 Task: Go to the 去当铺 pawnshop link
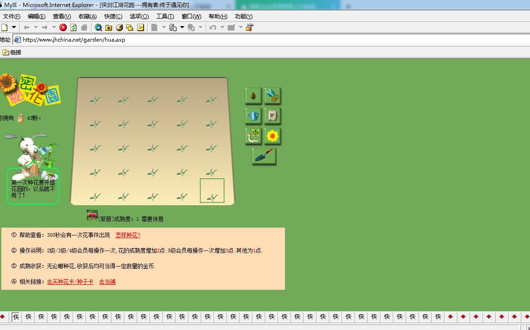(107, 282)
